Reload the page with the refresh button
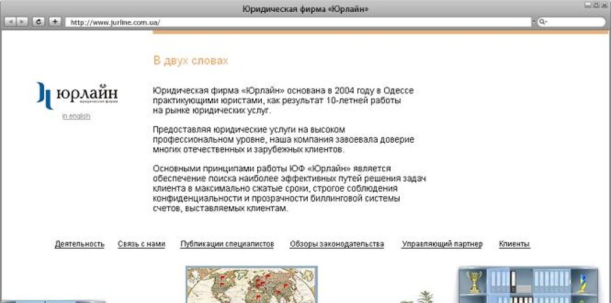Image resolution: width=611 pixels, height=303 pixels. pyautogui.click(x=38, y=22)
